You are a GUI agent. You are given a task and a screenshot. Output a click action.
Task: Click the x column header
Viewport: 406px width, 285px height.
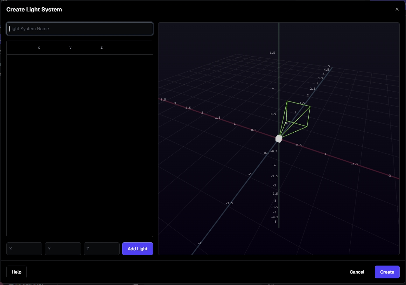point(39,47)
